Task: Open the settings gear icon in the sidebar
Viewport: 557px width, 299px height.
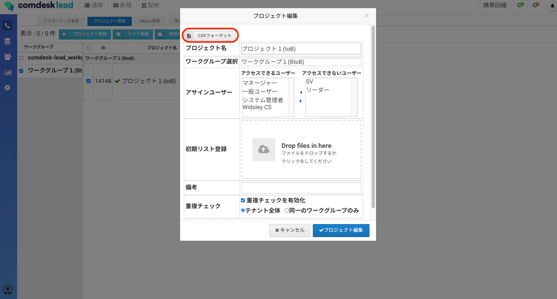Action: (7, 88)
